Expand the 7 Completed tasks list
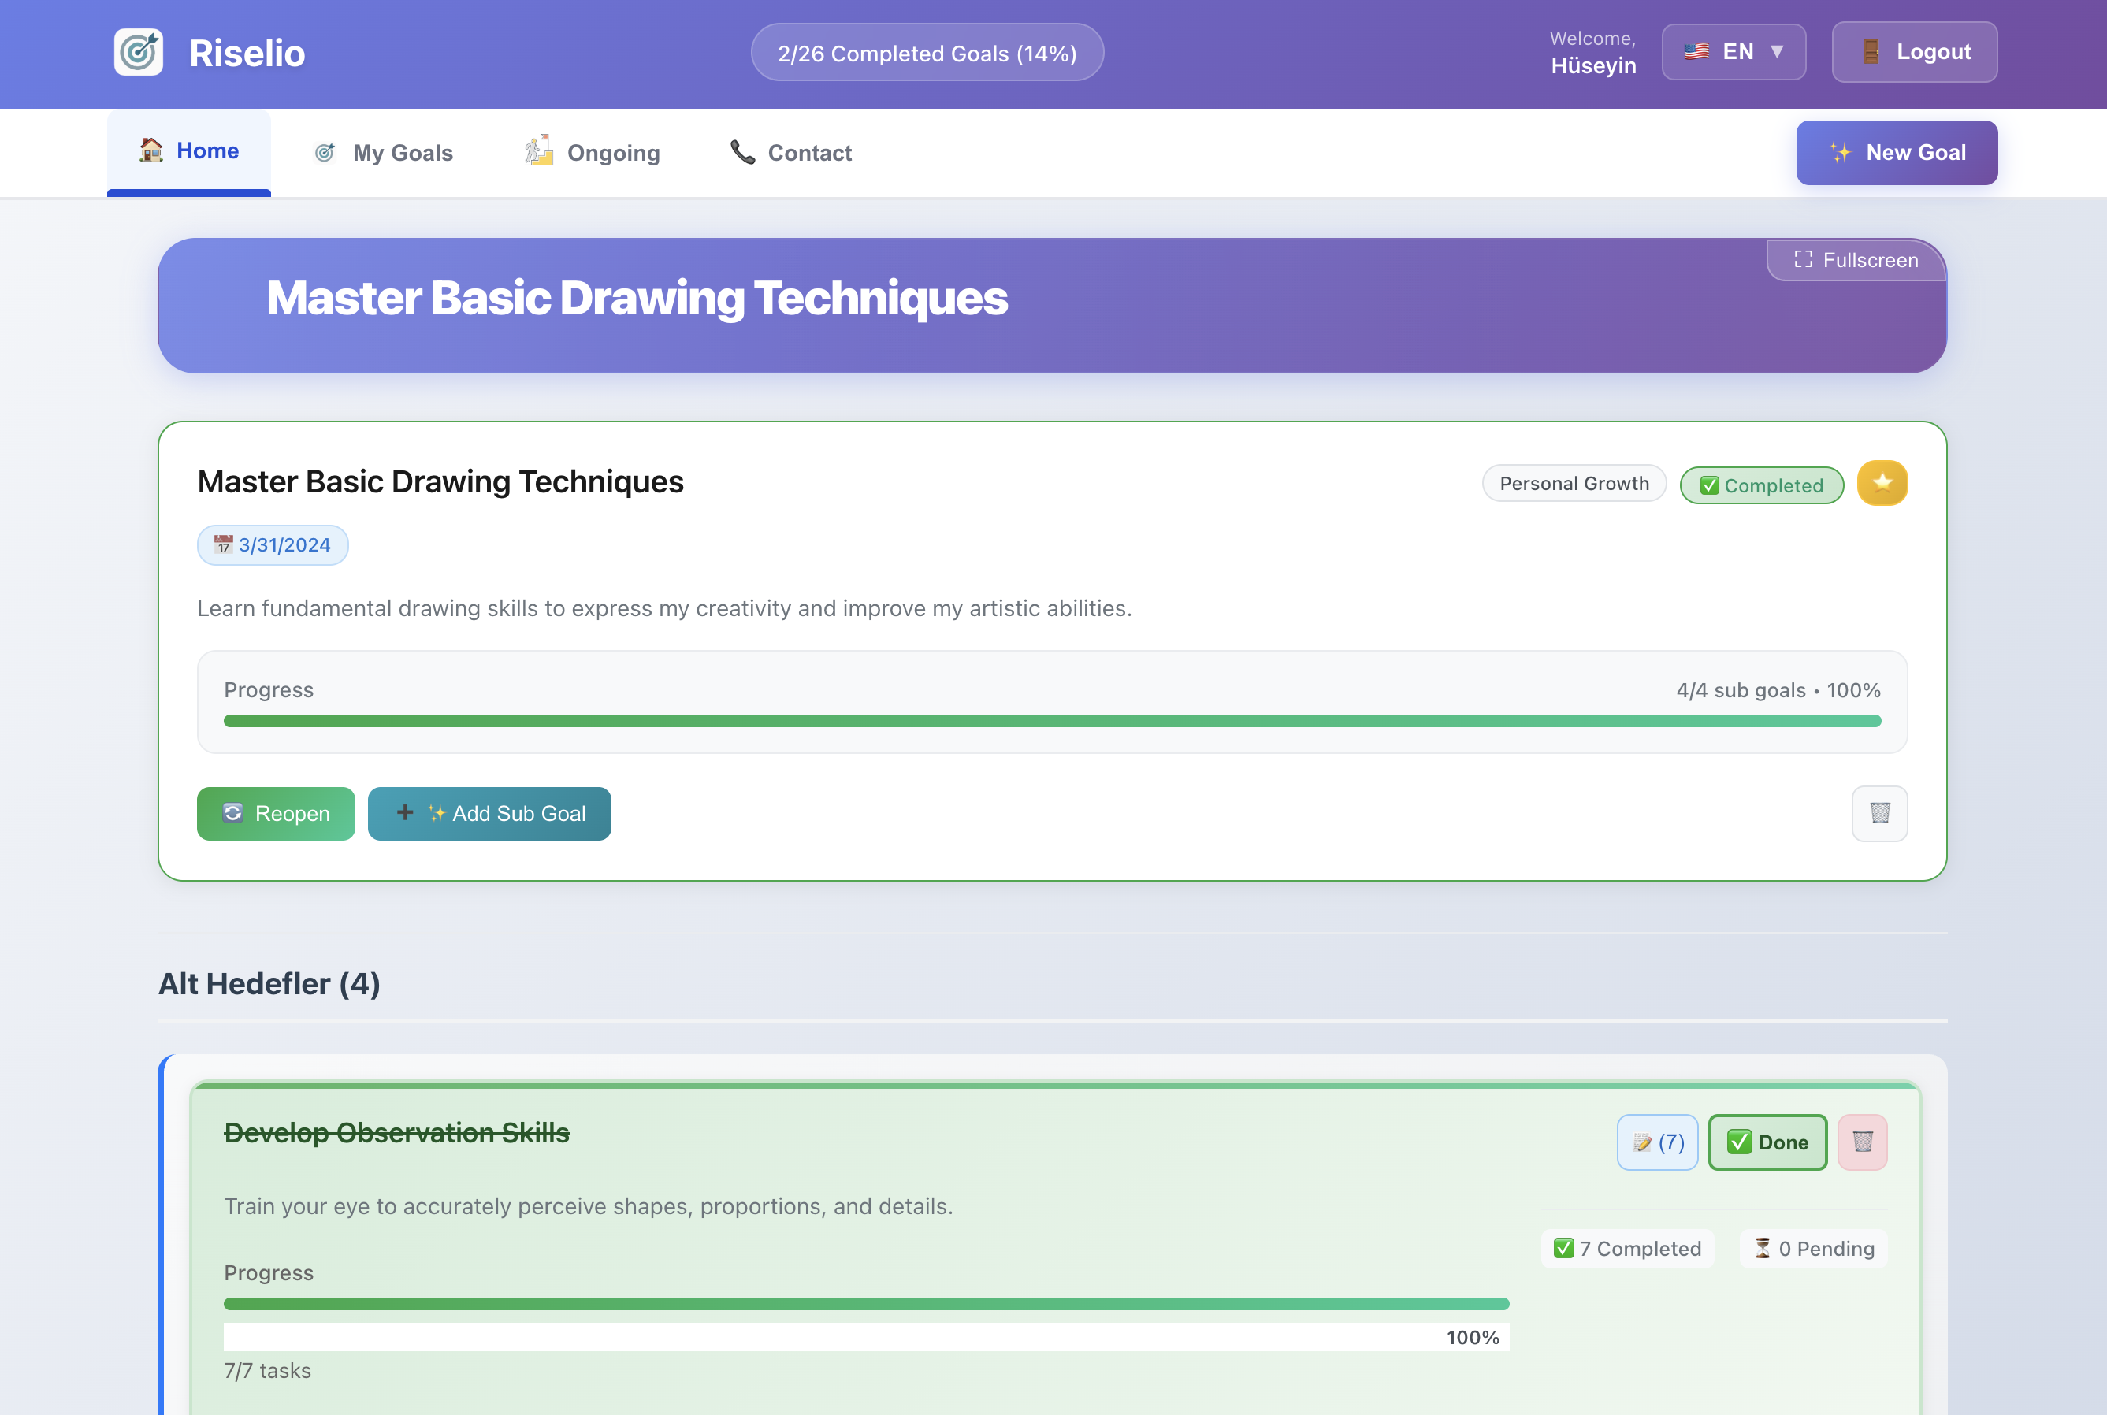 coord(1626,1248)
